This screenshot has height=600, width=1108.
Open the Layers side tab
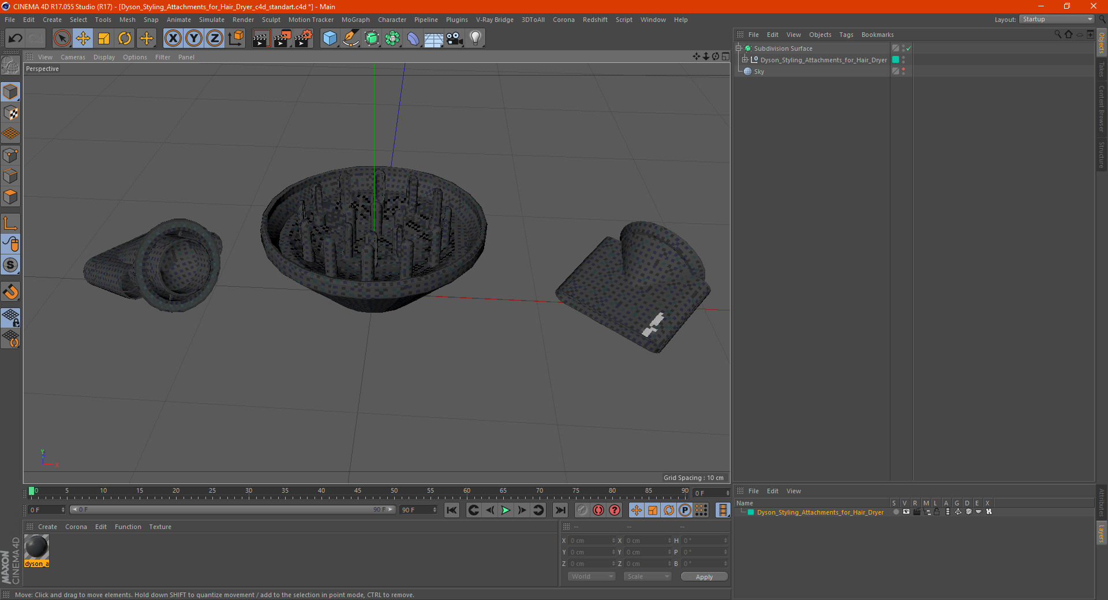click(x=1101, y=533)
